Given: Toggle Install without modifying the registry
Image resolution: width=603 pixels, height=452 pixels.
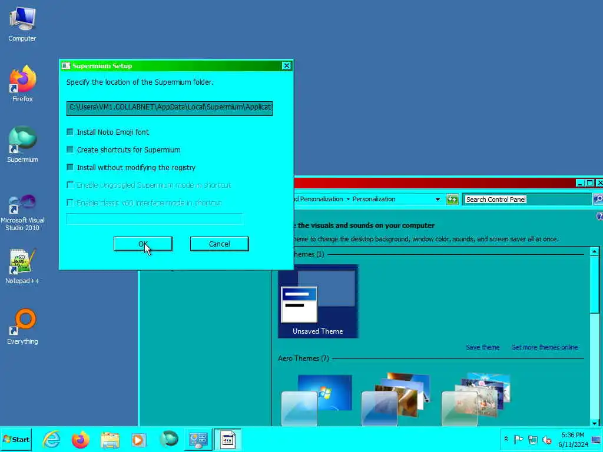Looking at the screenshot, I should point(70,167).
